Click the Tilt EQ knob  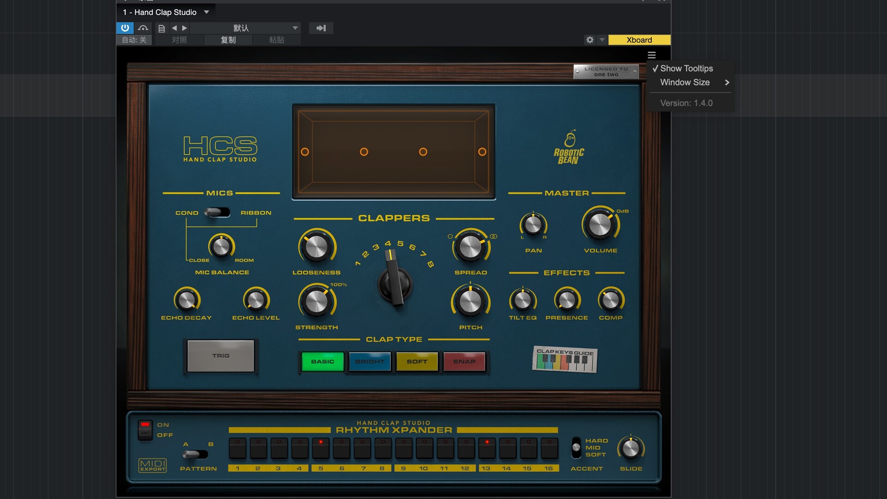tap(522, 300)
